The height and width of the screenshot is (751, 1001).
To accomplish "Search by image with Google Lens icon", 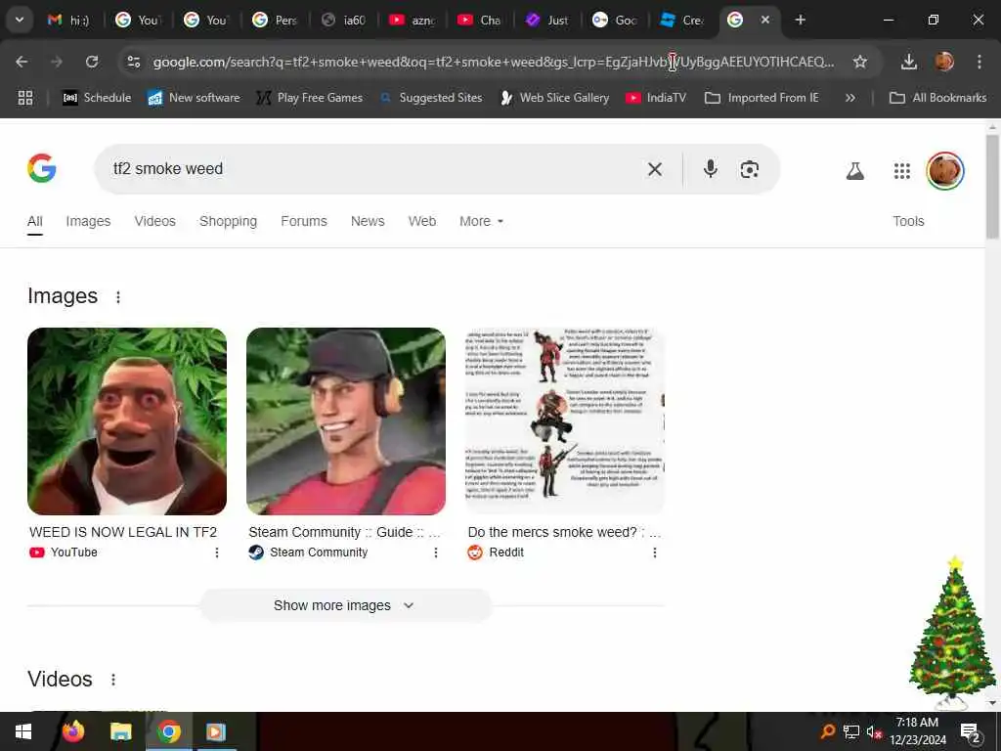I will click(x=750, y=169).
